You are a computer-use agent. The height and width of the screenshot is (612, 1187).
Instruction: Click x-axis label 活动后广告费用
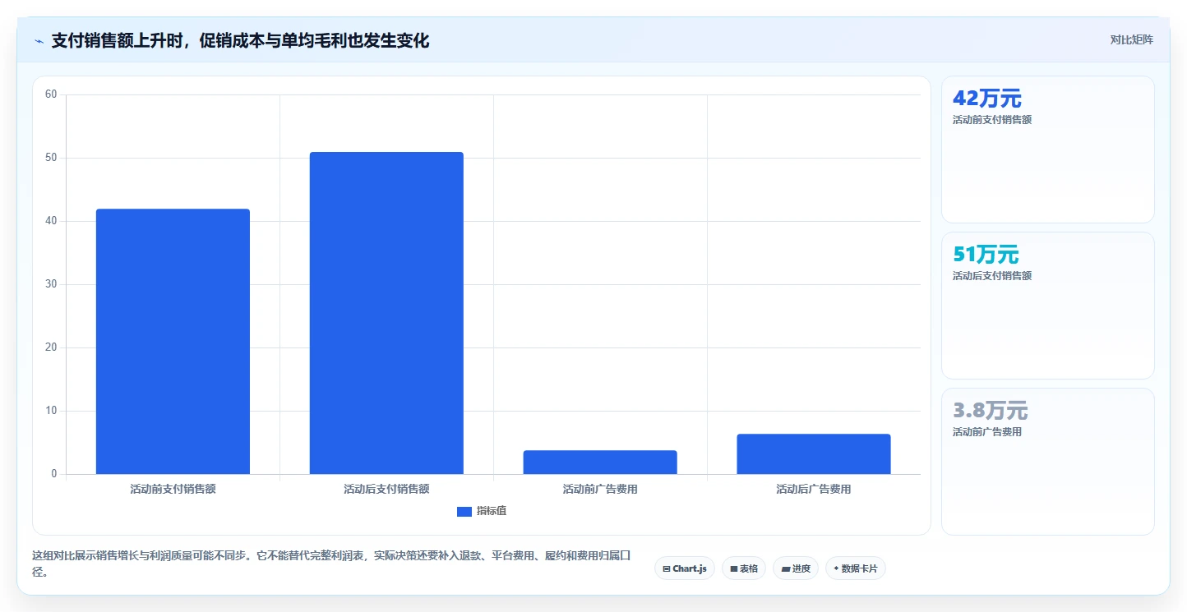(814, 489)
